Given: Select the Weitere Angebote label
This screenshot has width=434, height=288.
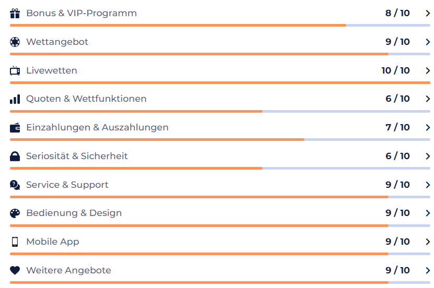Looking at the screenshot, I should (x=68, y=270).
